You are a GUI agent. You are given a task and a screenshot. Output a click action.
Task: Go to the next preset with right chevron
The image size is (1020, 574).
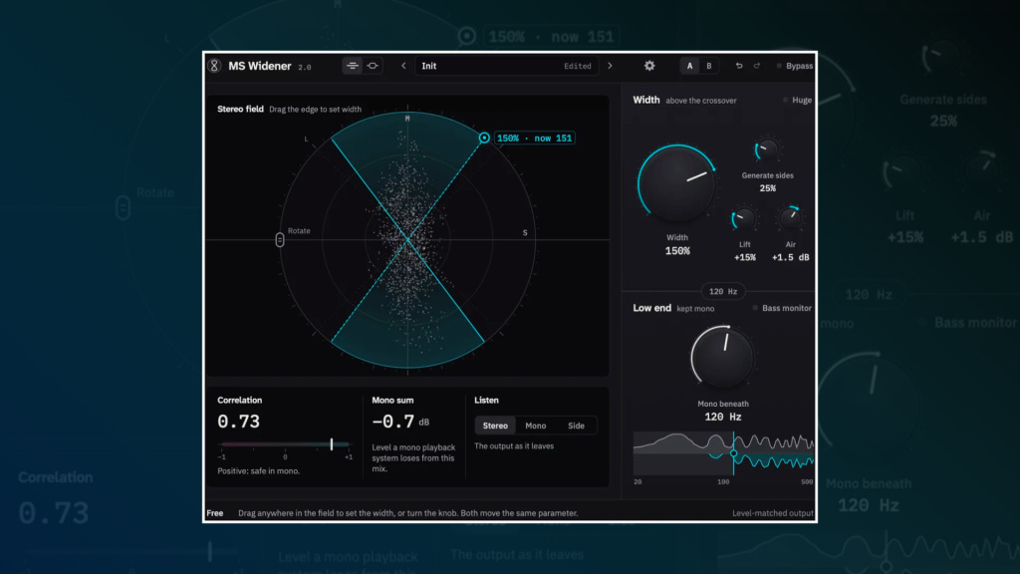(610, 66)
